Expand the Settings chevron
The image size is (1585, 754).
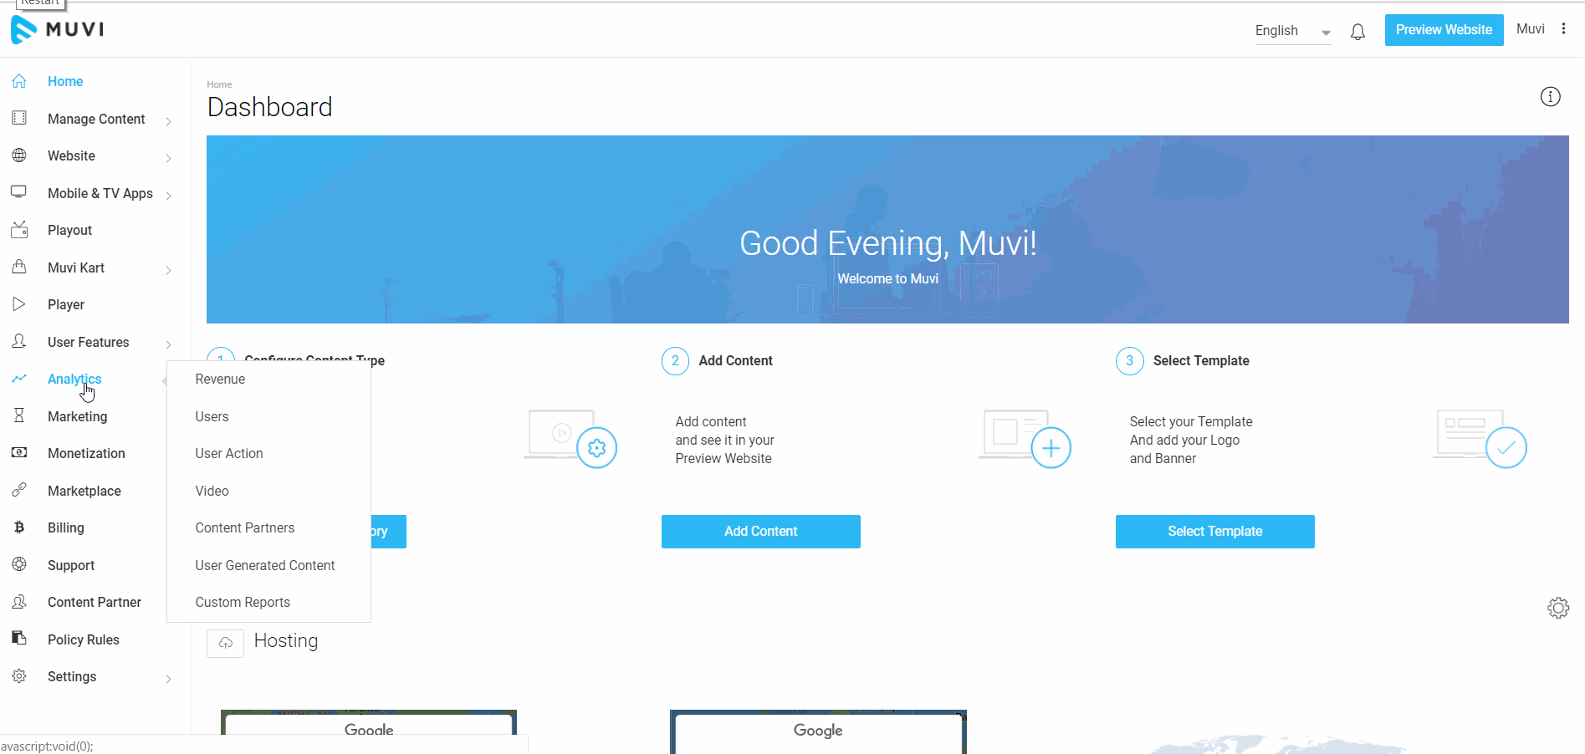click(x=168, y=679)
